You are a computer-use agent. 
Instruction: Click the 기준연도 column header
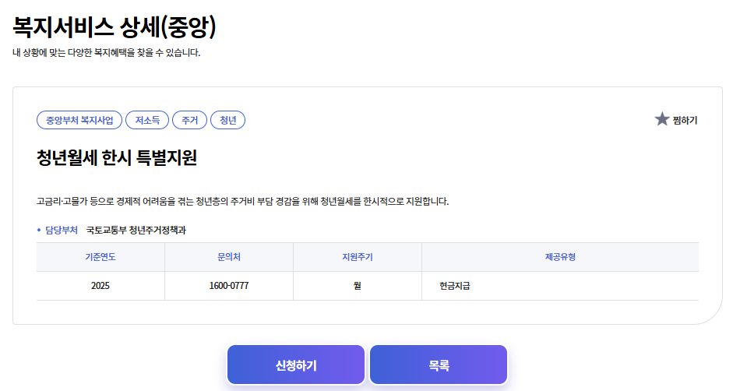tap(100, 257)
